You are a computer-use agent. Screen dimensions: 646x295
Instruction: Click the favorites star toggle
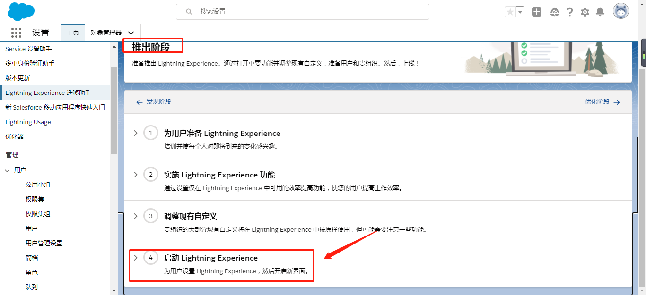point(511,12)
